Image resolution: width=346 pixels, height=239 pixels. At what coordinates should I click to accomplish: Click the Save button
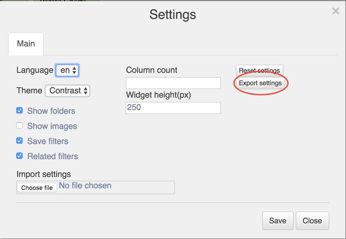click(278, 221)
